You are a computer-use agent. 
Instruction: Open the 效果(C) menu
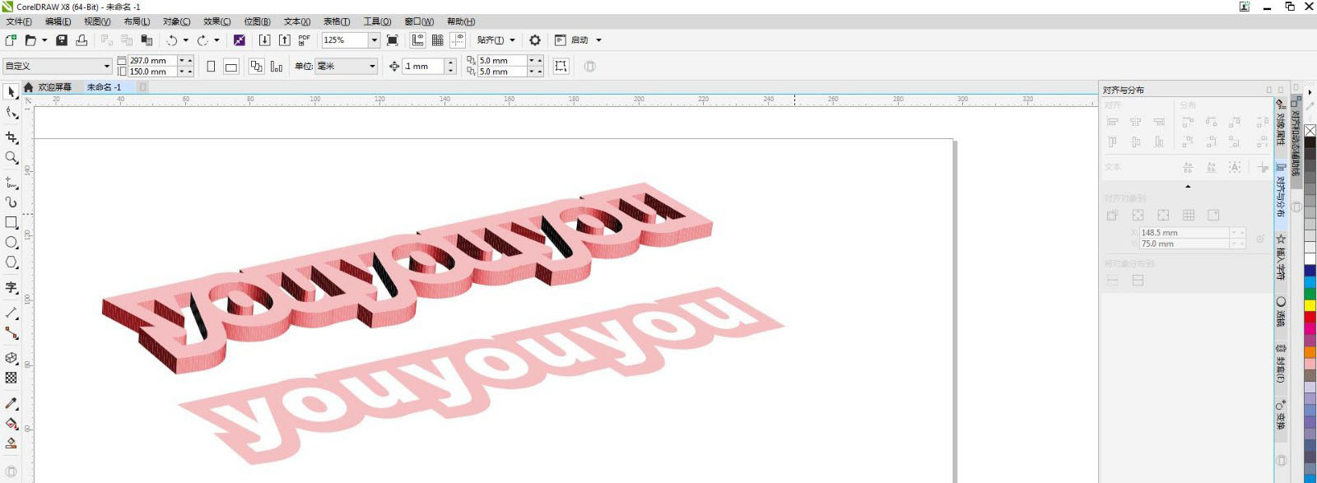click(x=216, y=21)
